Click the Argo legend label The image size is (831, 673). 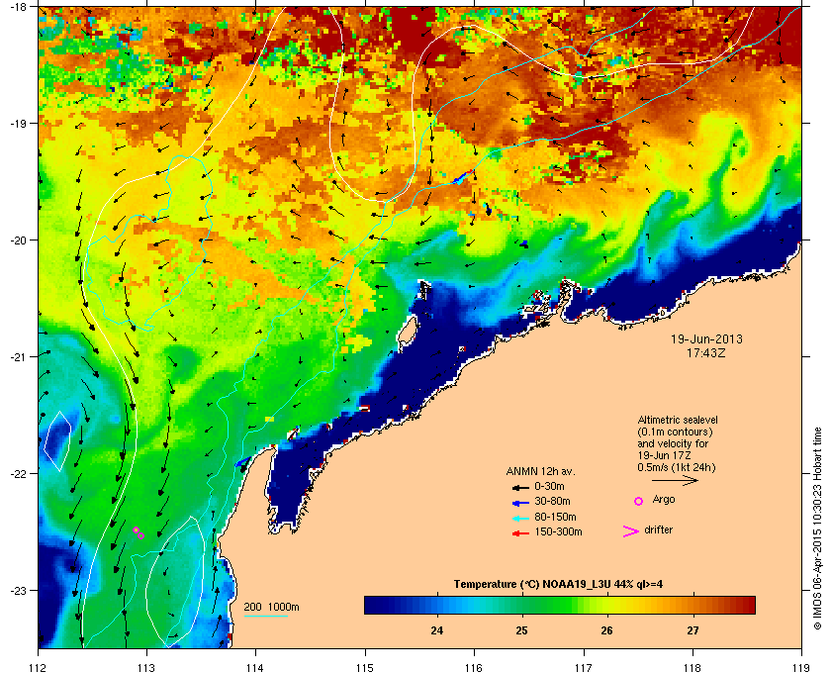(664, 500)
